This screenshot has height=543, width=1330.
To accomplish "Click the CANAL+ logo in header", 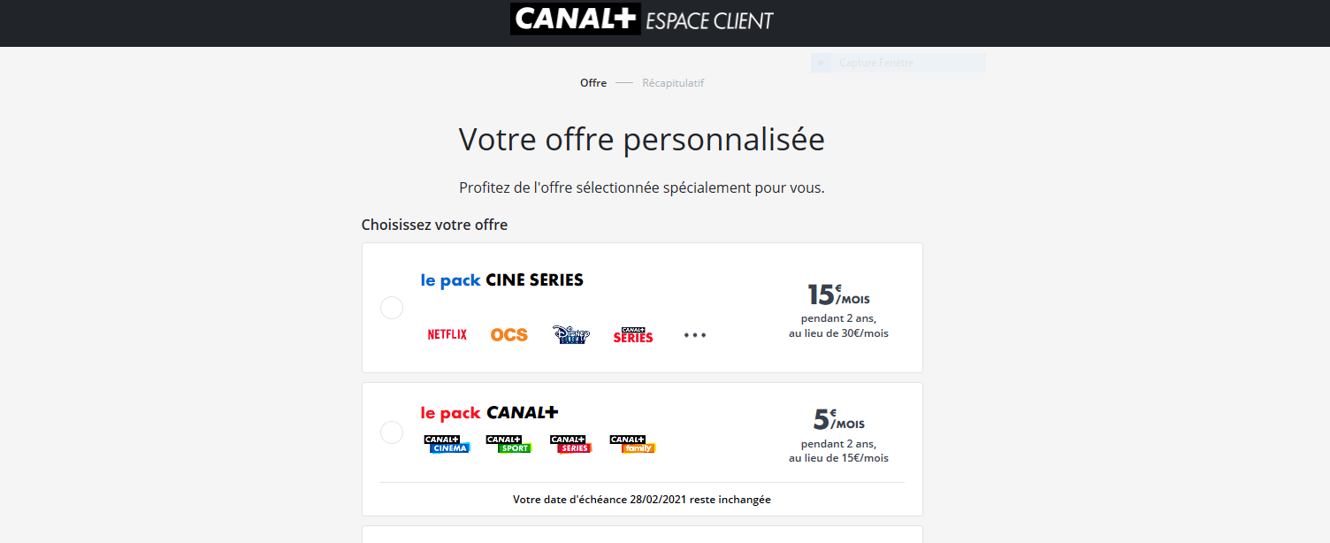I will [575, 19].
